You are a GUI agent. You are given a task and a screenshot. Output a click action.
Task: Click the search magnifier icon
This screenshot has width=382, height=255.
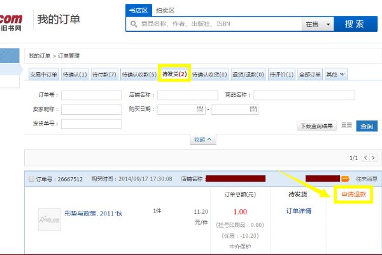click(134, 24)
